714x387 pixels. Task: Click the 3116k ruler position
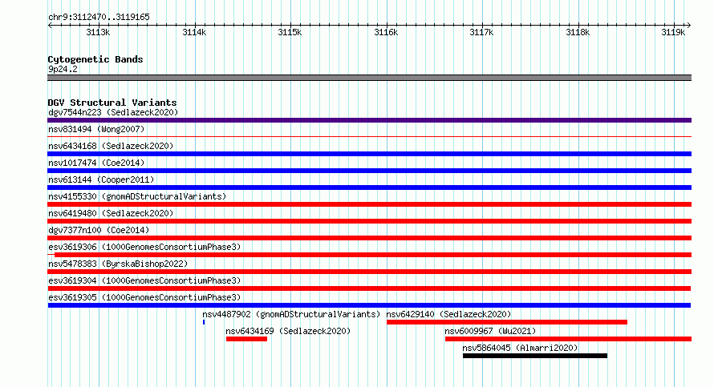[386, 32]
